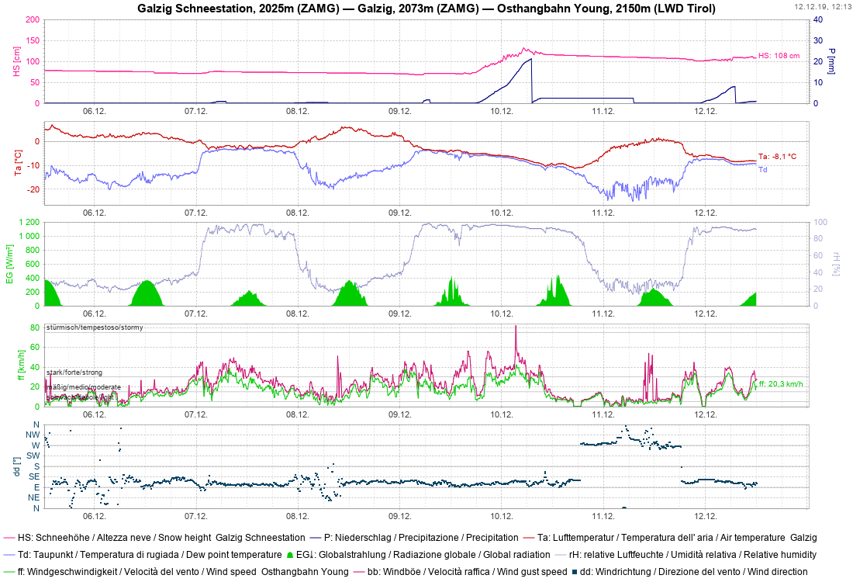This screenshot has height=582, width=853.
Task: Click the HS: 108 cm value label
Action: point(778,56)
